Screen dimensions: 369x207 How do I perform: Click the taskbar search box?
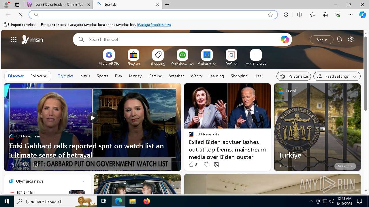55,201
